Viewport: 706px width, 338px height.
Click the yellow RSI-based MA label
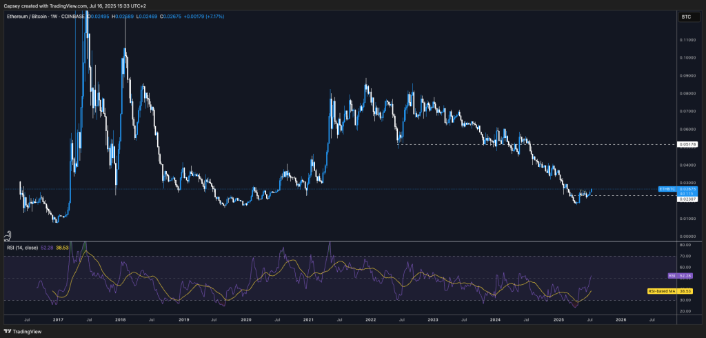(662, 291)
